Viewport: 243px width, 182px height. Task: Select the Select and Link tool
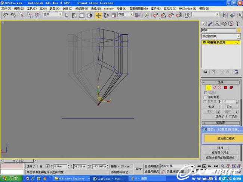coord(22,15)
